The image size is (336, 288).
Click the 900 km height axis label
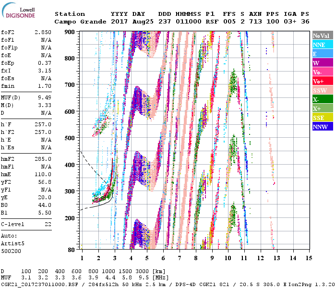70,32
